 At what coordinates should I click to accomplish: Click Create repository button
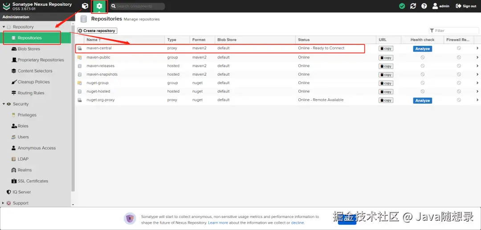pyautogui.click(x=97, y=31)
